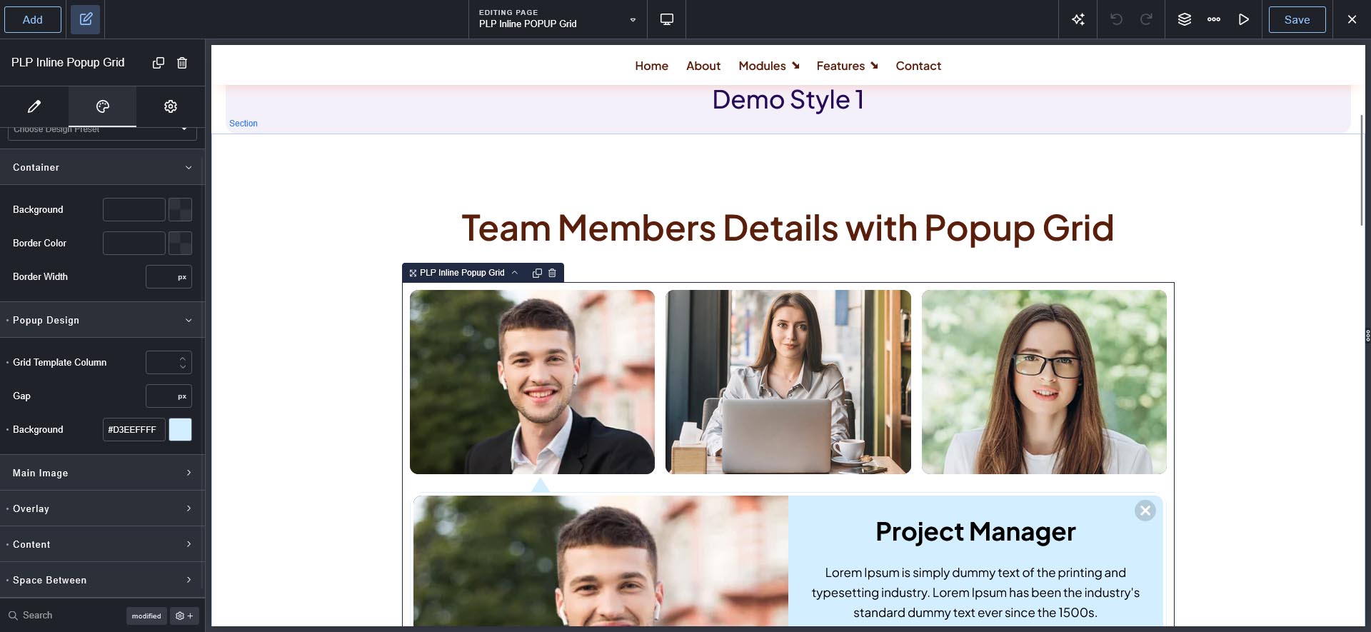Click the gear plus button beside modified

[x=184, y=616]
